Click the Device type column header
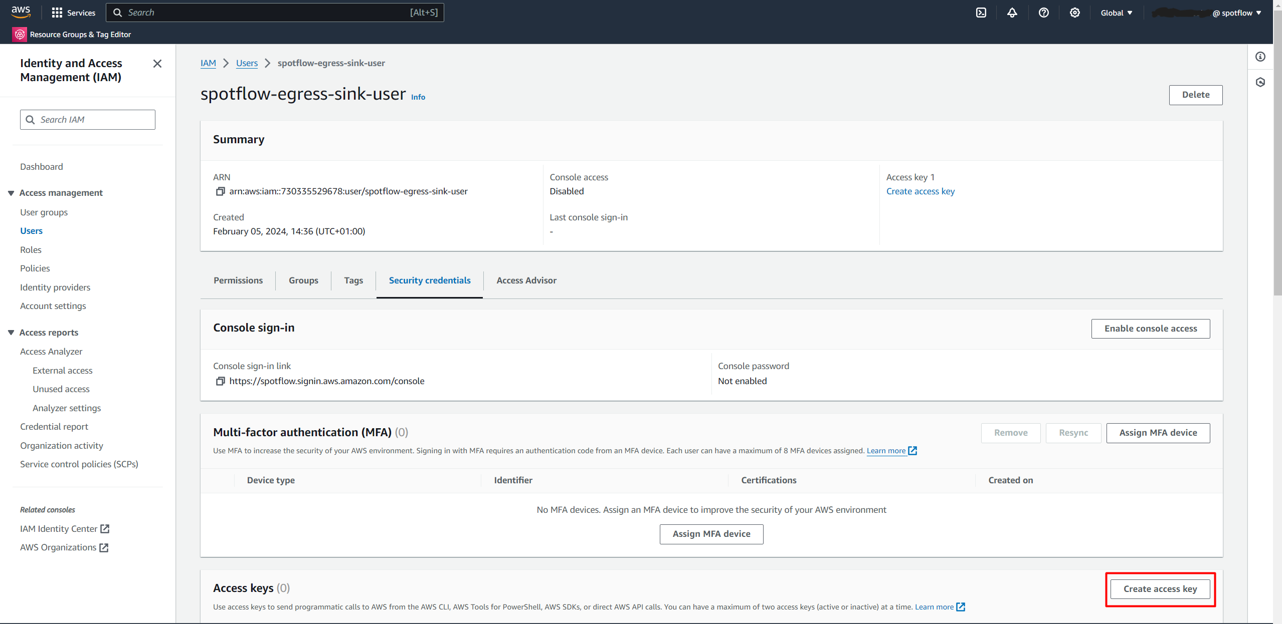 point(271,480)
